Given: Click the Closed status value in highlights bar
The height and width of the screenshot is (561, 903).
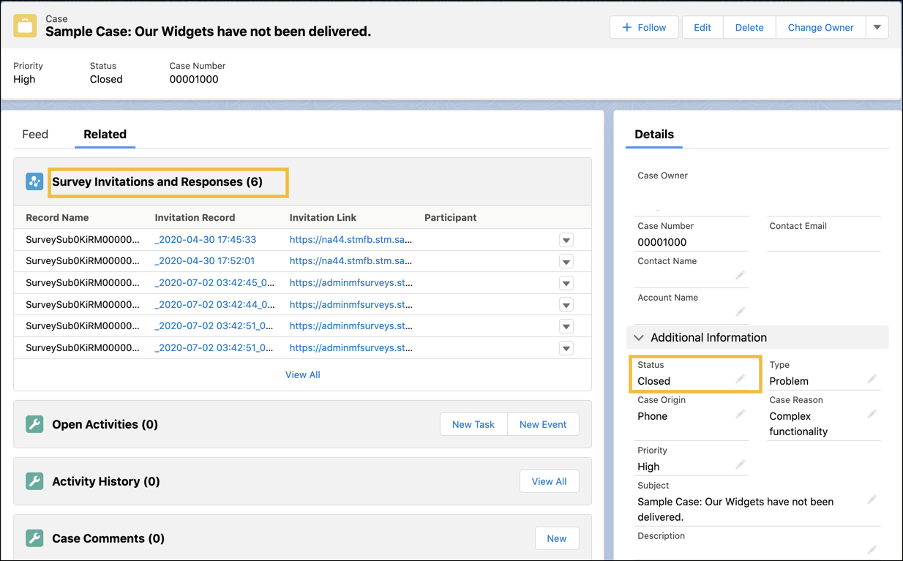Looking at the screenshot, I should (106, 79).
